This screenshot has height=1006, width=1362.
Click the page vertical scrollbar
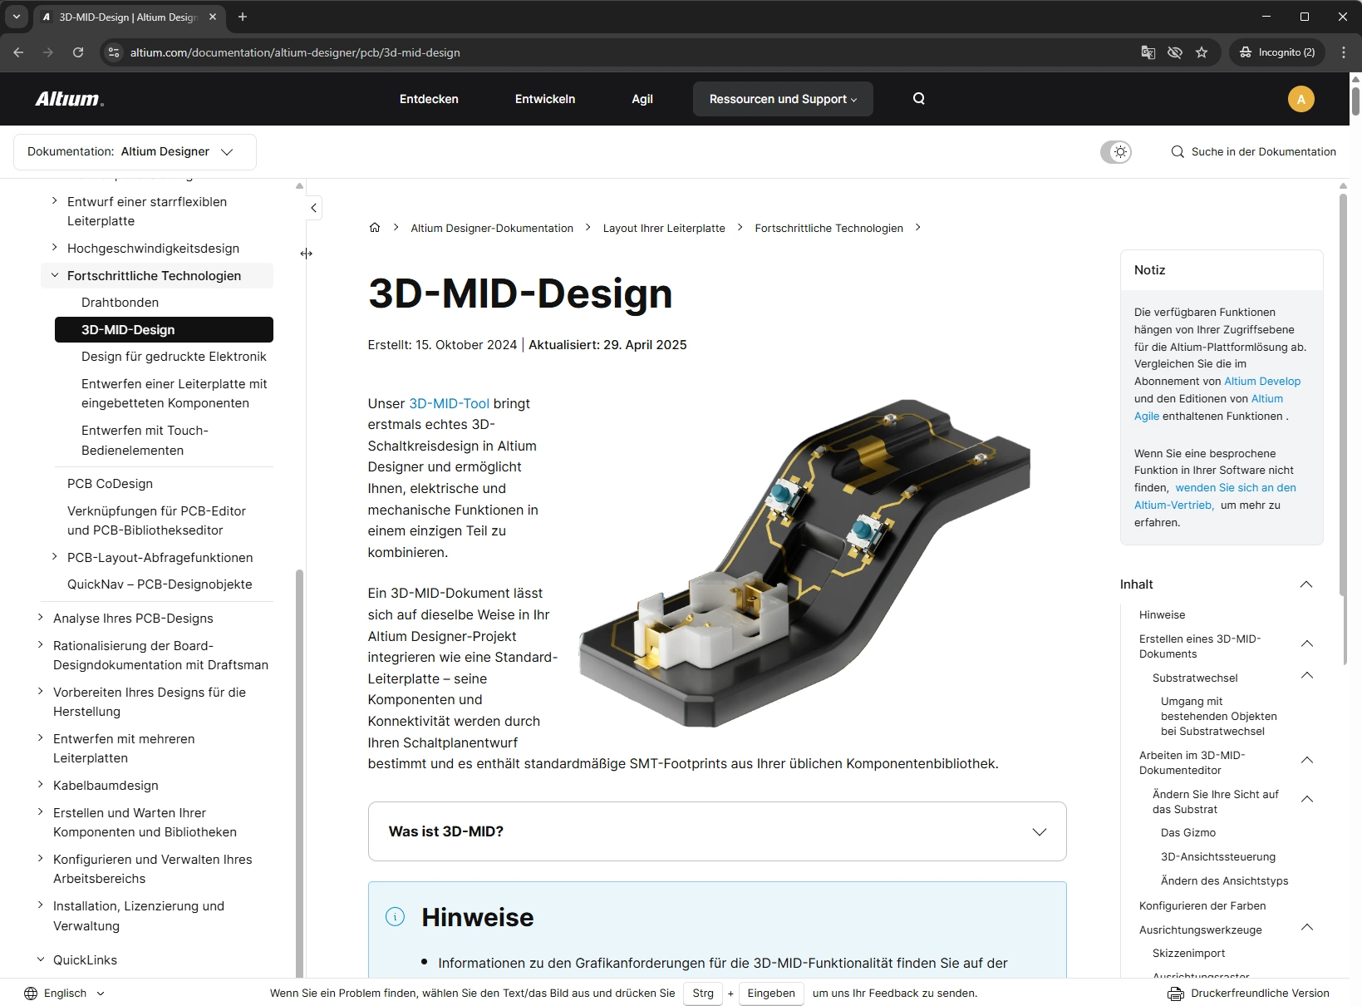point(1355,100)
